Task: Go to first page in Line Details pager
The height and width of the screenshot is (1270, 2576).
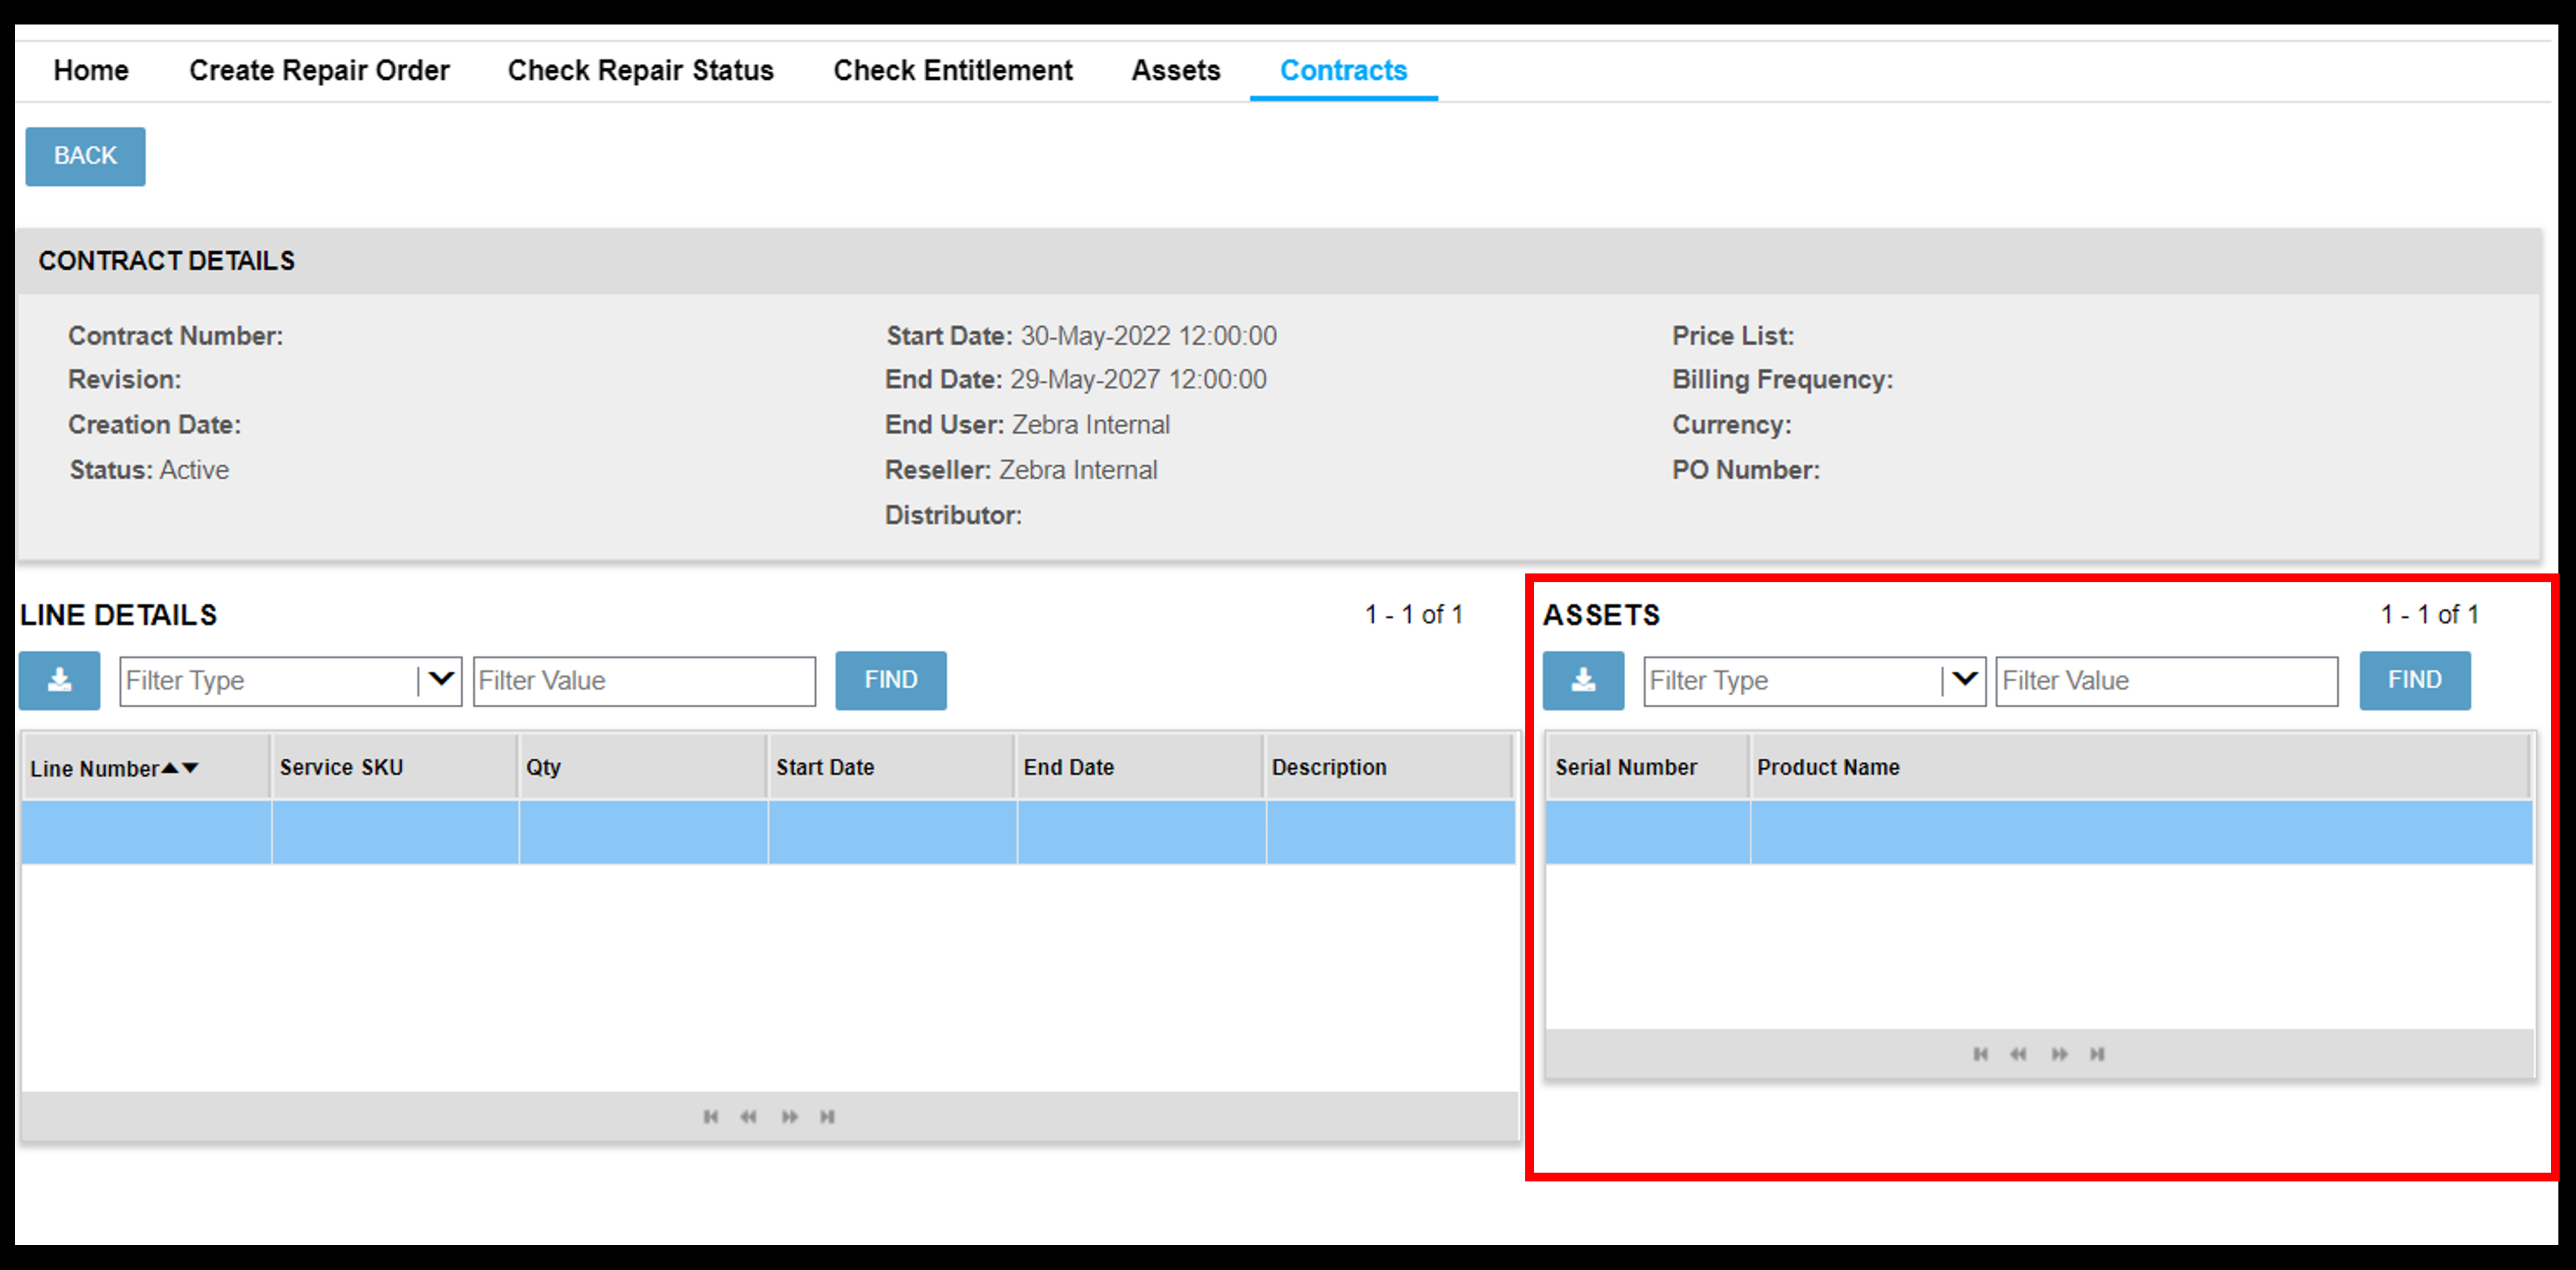Action: tap(710, 1116)
